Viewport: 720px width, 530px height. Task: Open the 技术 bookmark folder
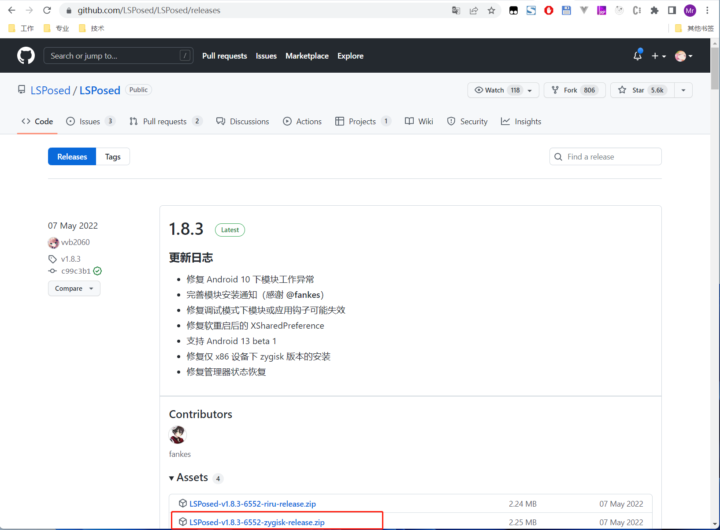tap(92, 28)
